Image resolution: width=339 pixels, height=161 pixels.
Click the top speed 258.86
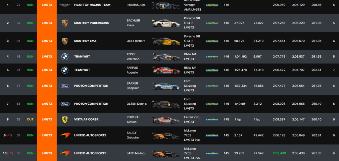pyautogui.click(x=316, y=5)
